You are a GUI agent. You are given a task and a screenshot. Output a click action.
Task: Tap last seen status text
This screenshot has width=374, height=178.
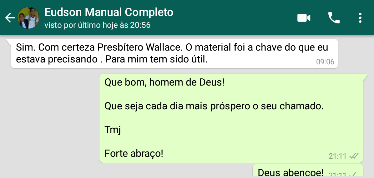point(97,25)
